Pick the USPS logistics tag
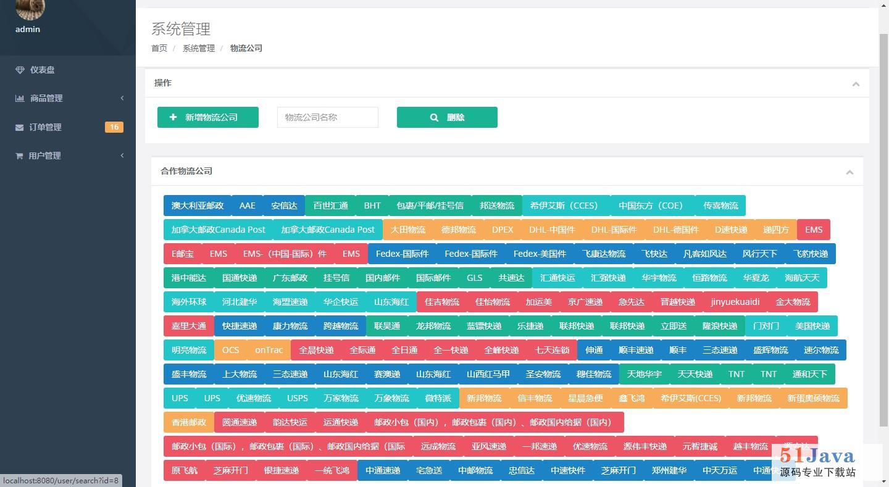 click(298, 398)
